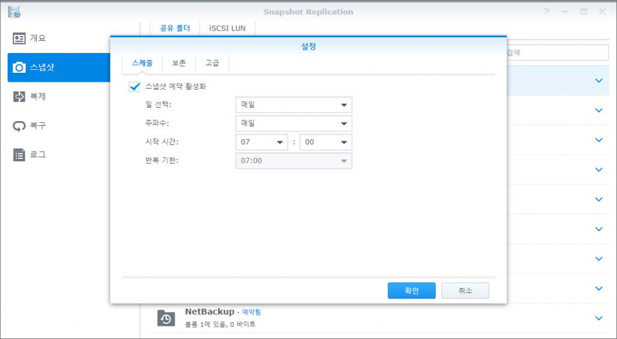The width and height of the screenshot is (617, 339).
Task: Click the 반복 기한 label
Action: [x=161, y=160]
